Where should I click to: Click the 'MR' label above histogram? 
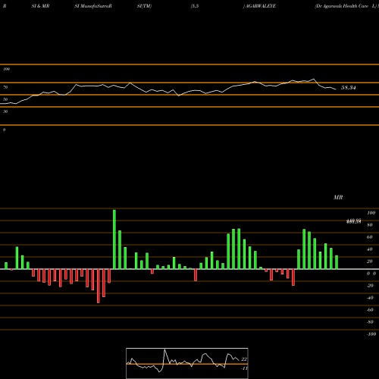click(x=338, y=197)
